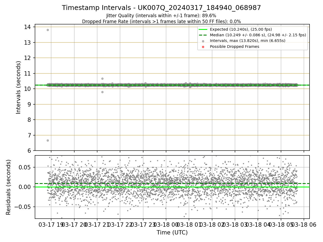
Task: Click the outlier point near 13.8 seconds
Action: 48,30
